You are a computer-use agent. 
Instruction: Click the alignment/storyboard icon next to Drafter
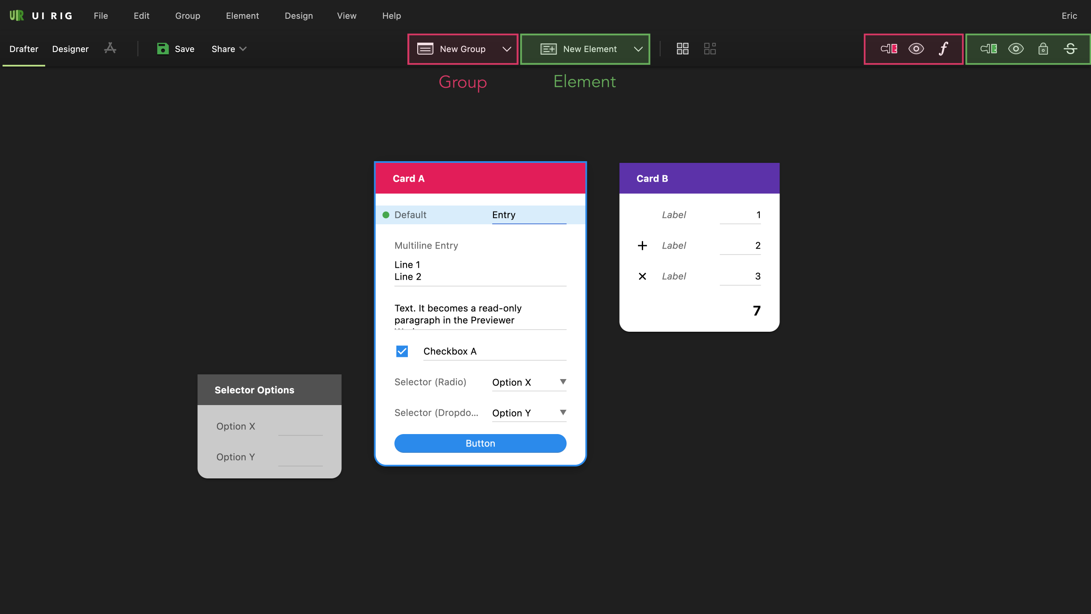point(110,49)
